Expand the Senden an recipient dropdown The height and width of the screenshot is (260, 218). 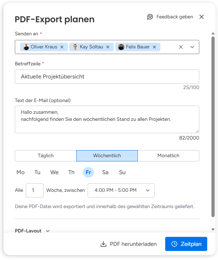pos(192,47)
